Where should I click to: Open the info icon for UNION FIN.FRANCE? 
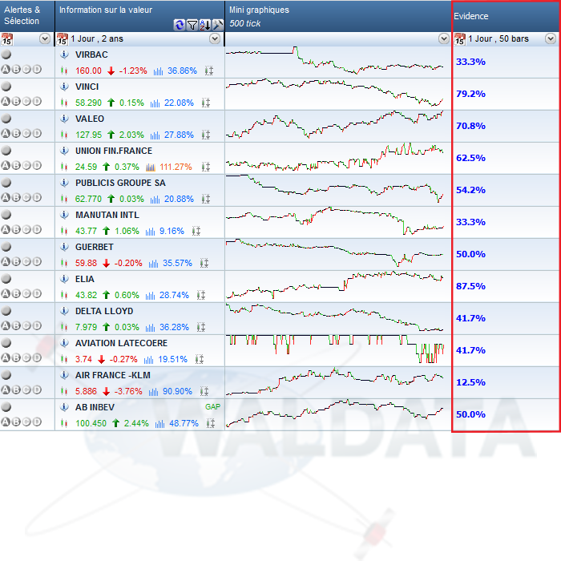tap(64, 151)
